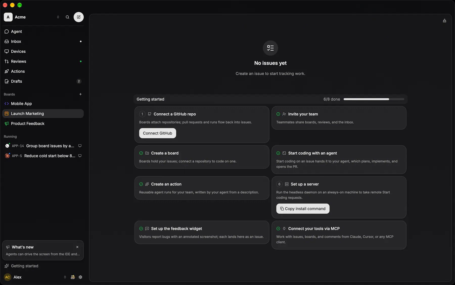Open the Inbox

pos(43,42)
